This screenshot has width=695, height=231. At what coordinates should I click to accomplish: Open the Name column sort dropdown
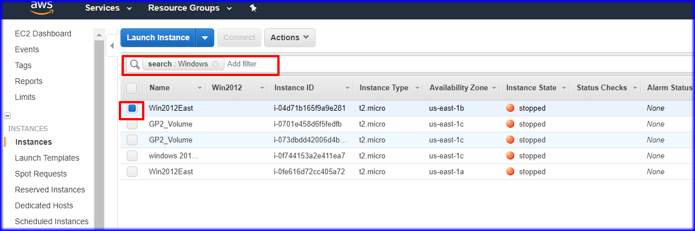pos(199,88)
